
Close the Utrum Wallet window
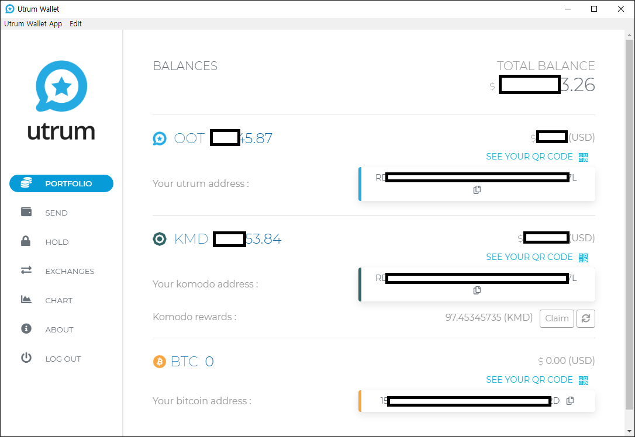tap(621, 9)
